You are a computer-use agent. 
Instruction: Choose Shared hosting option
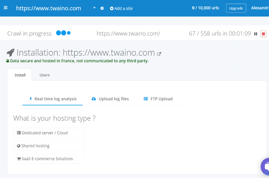[49, 146]
